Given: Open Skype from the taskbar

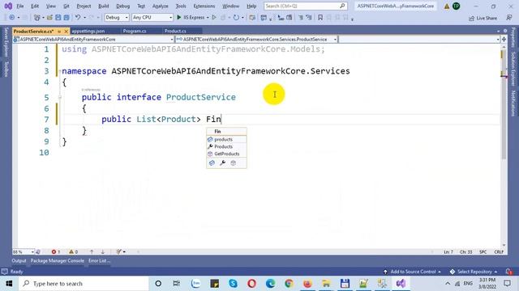Looking at the screenshot, I should (x=233, y=284).
